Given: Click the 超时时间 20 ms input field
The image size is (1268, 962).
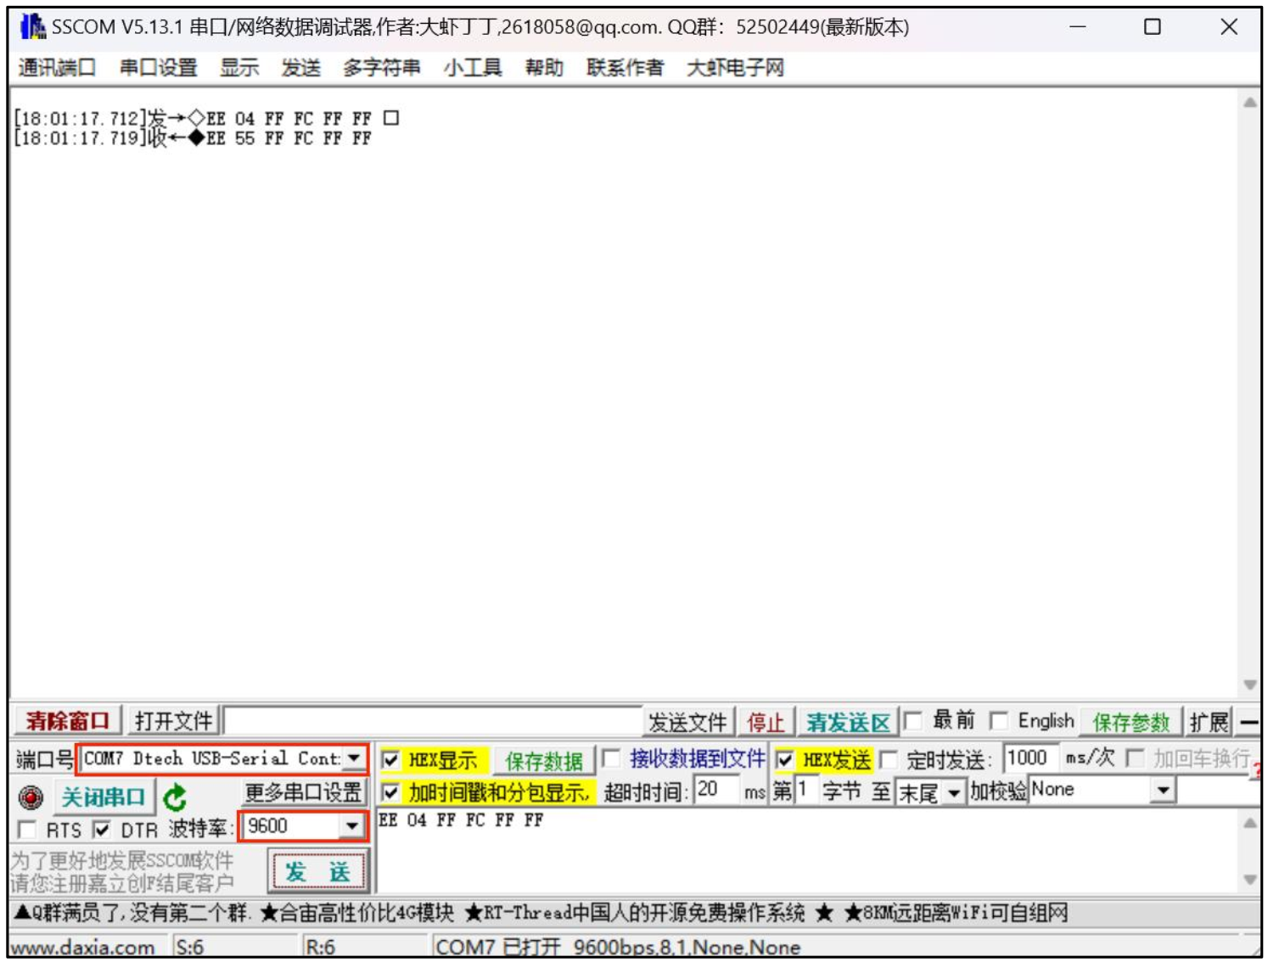Looking at the screenshot, I should 717,791.
